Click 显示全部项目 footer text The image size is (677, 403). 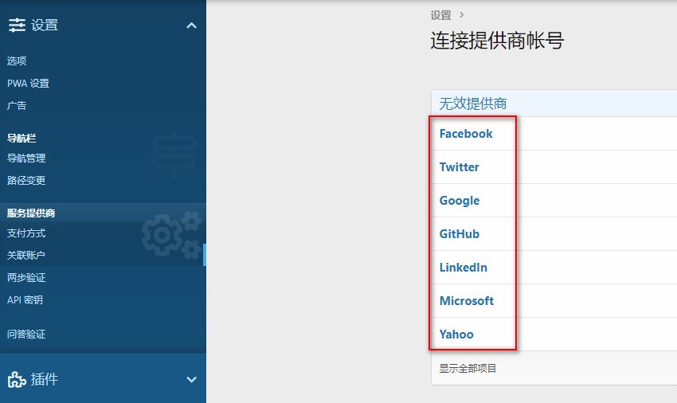click(468, 369)
